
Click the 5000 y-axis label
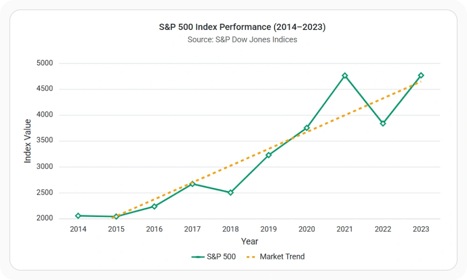click(45, 63)
